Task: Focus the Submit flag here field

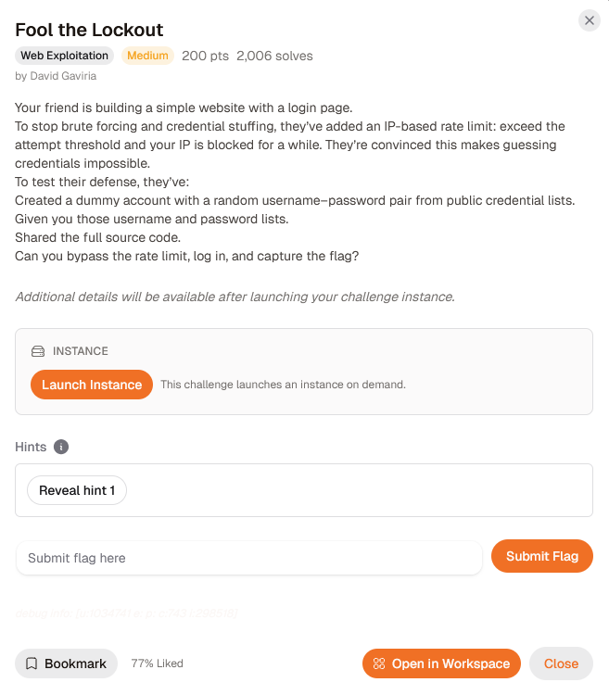Action: (249, 558)
